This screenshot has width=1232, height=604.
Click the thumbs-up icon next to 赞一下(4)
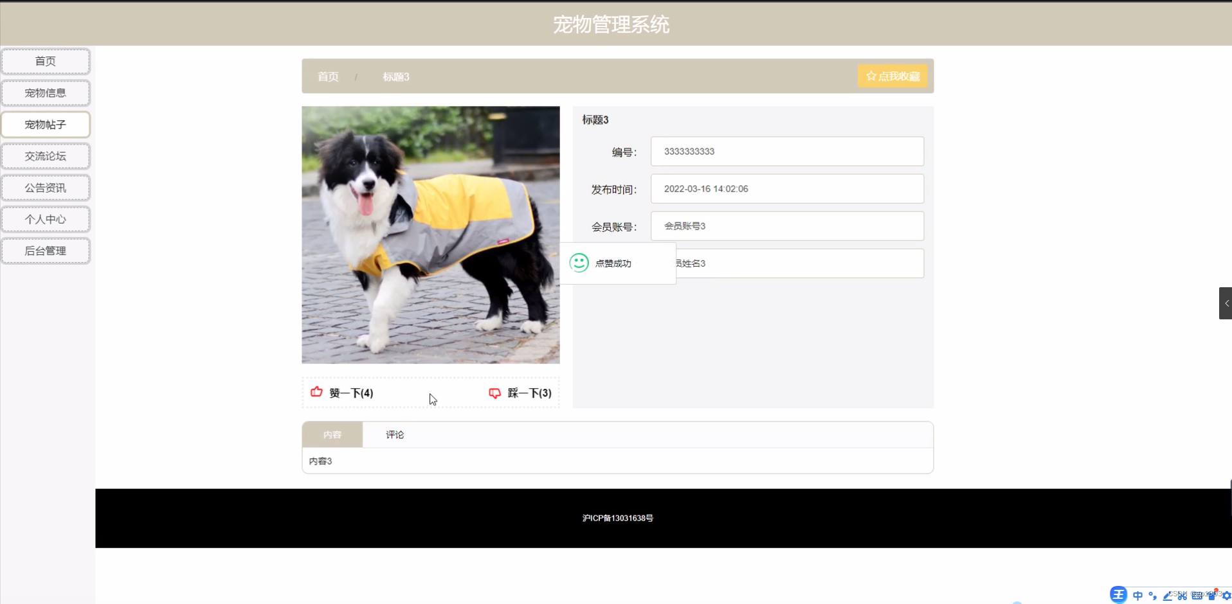click(316, 392)
